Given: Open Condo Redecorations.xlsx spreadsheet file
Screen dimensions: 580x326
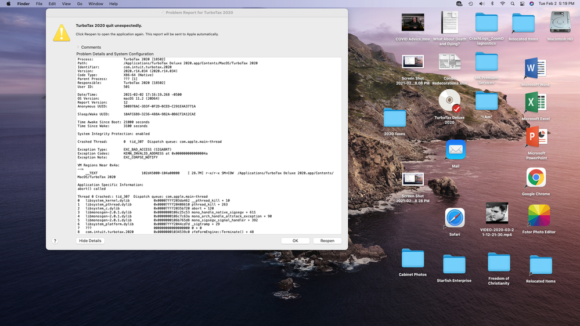Looking at the screenshot, I should point(449,62).
